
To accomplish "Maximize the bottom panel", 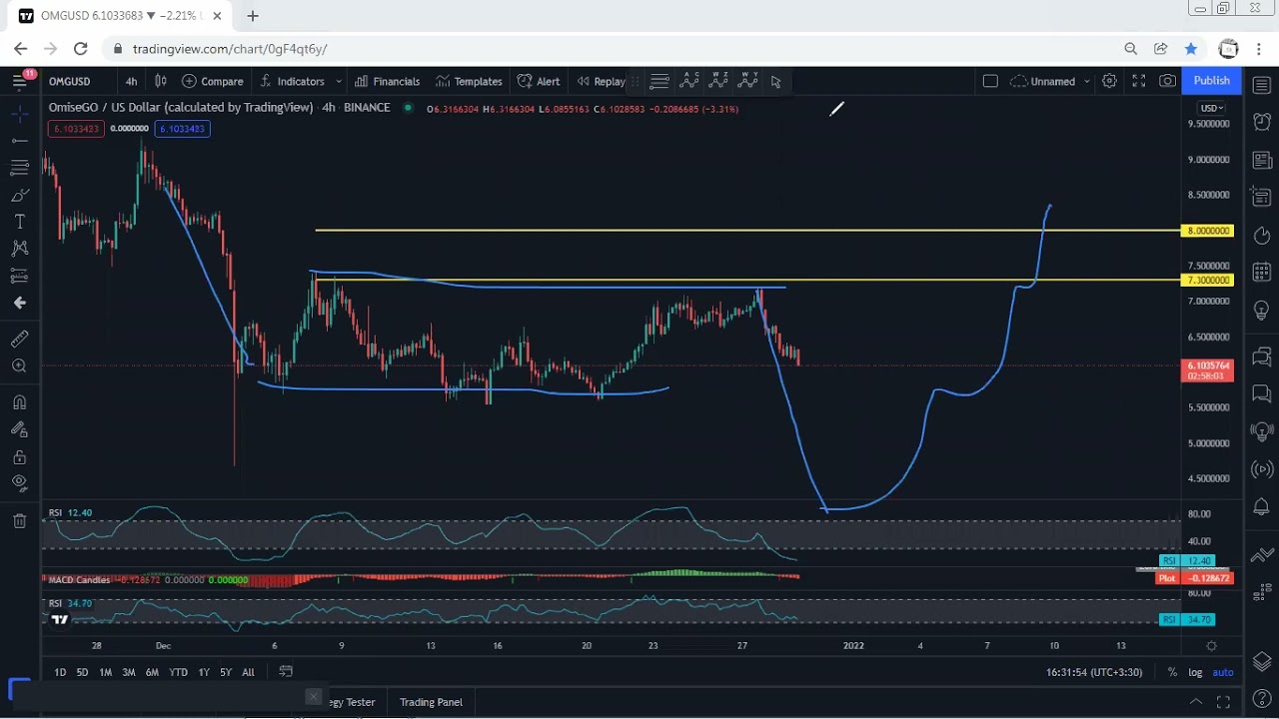I will coord(1224,702).
